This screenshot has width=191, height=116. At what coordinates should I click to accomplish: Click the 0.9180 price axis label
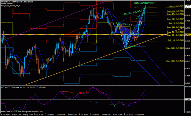[188, 41]
